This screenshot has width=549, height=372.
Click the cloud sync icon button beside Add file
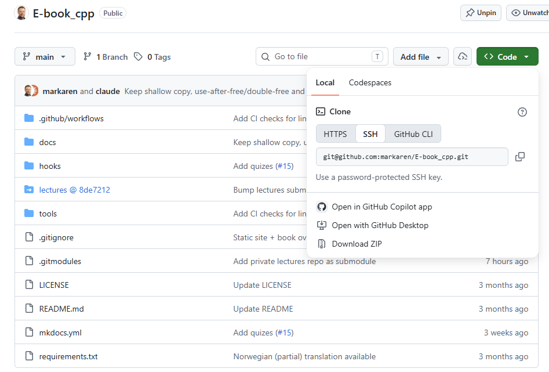(x=463, y=56)
